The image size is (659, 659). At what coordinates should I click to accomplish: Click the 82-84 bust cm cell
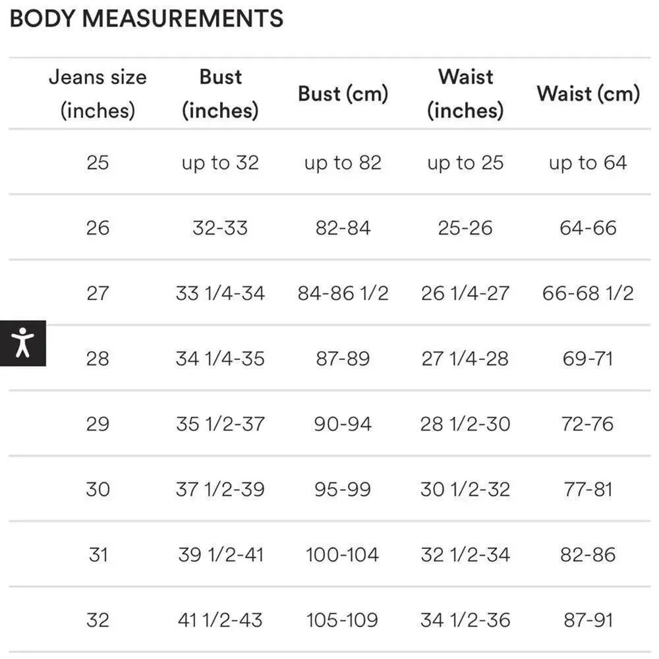point(343,228)
